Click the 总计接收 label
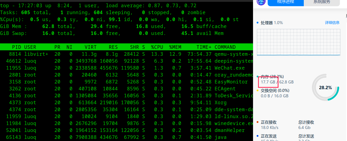Viewport: 347px width, 141px height. coord(306,122)
